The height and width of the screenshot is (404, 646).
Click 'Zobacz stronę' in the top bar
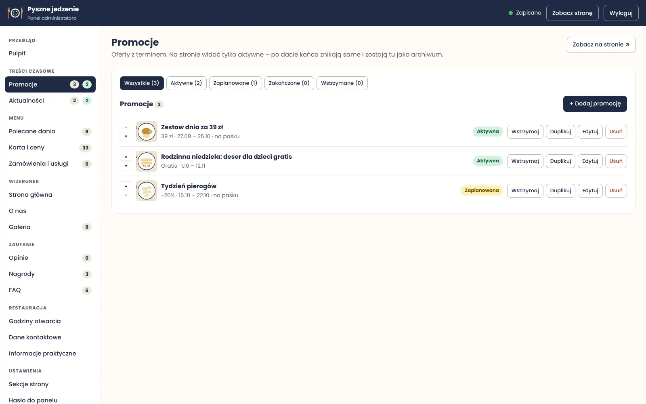[573, 13]
